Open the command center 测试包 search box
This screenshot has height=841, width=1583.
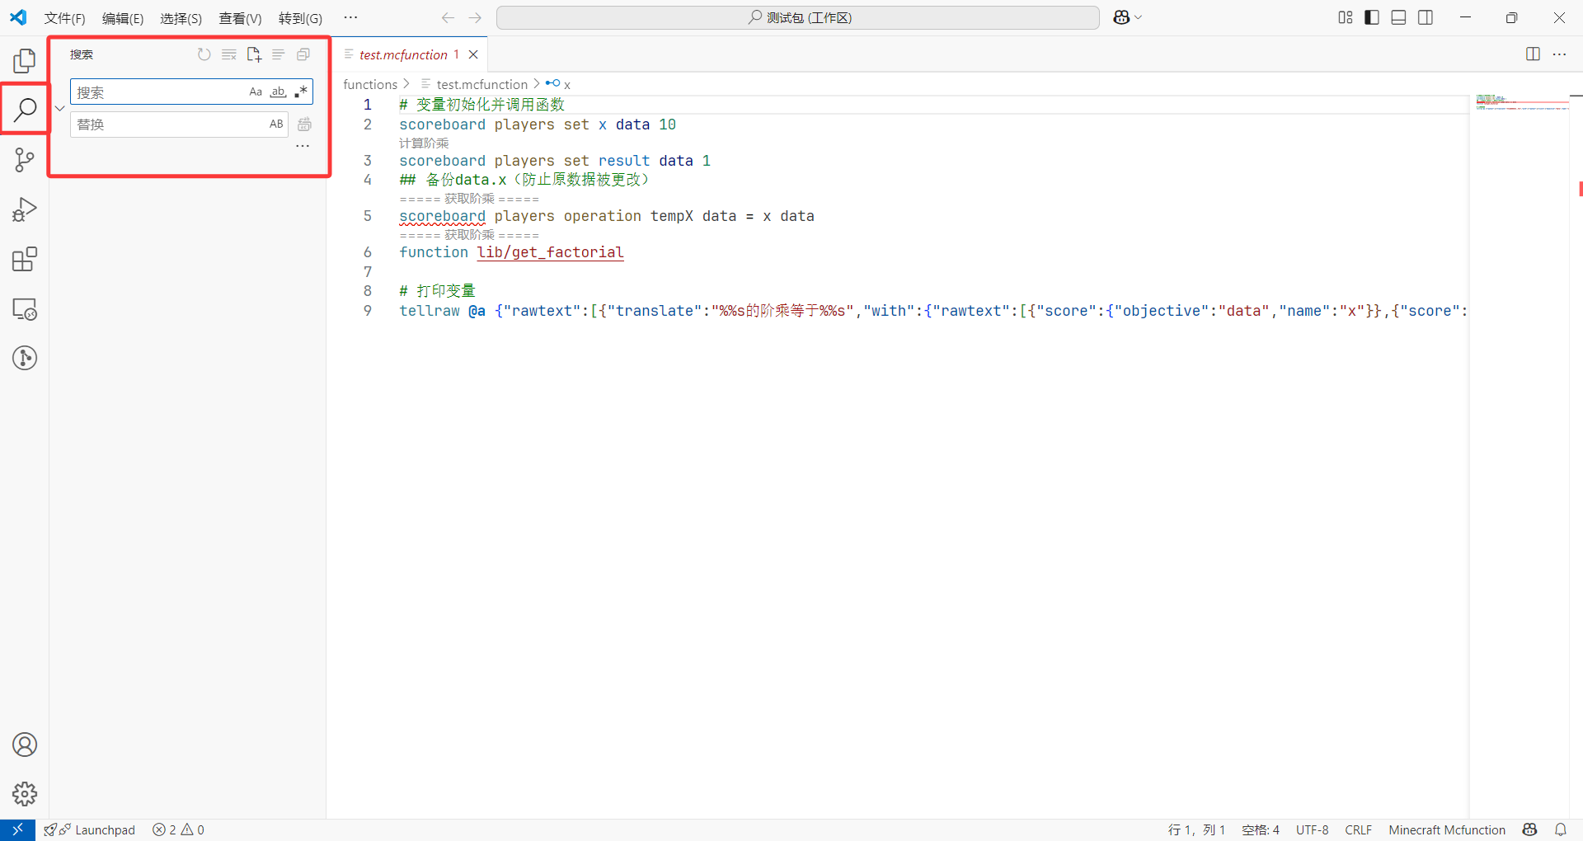pos(798,17)
